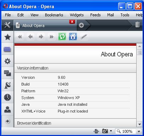
Task: Click the version value 9.60
Action: (x=62, y=77)
